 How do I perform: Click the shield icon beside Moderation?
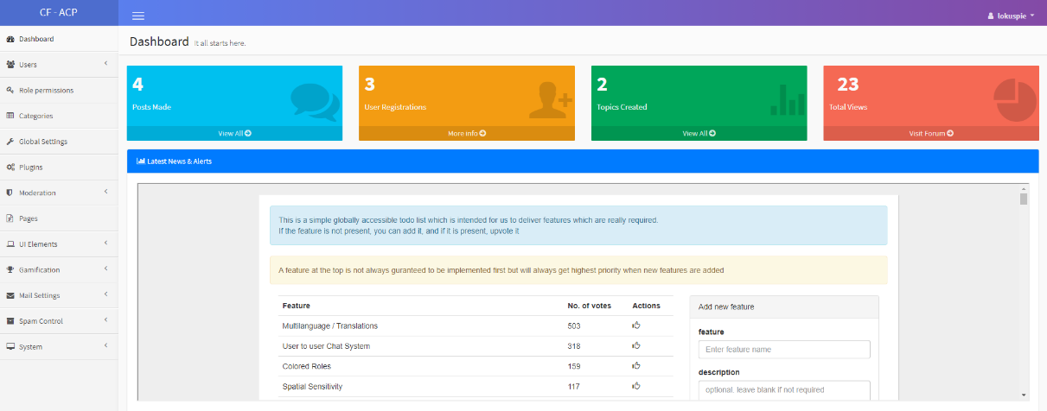10,193
